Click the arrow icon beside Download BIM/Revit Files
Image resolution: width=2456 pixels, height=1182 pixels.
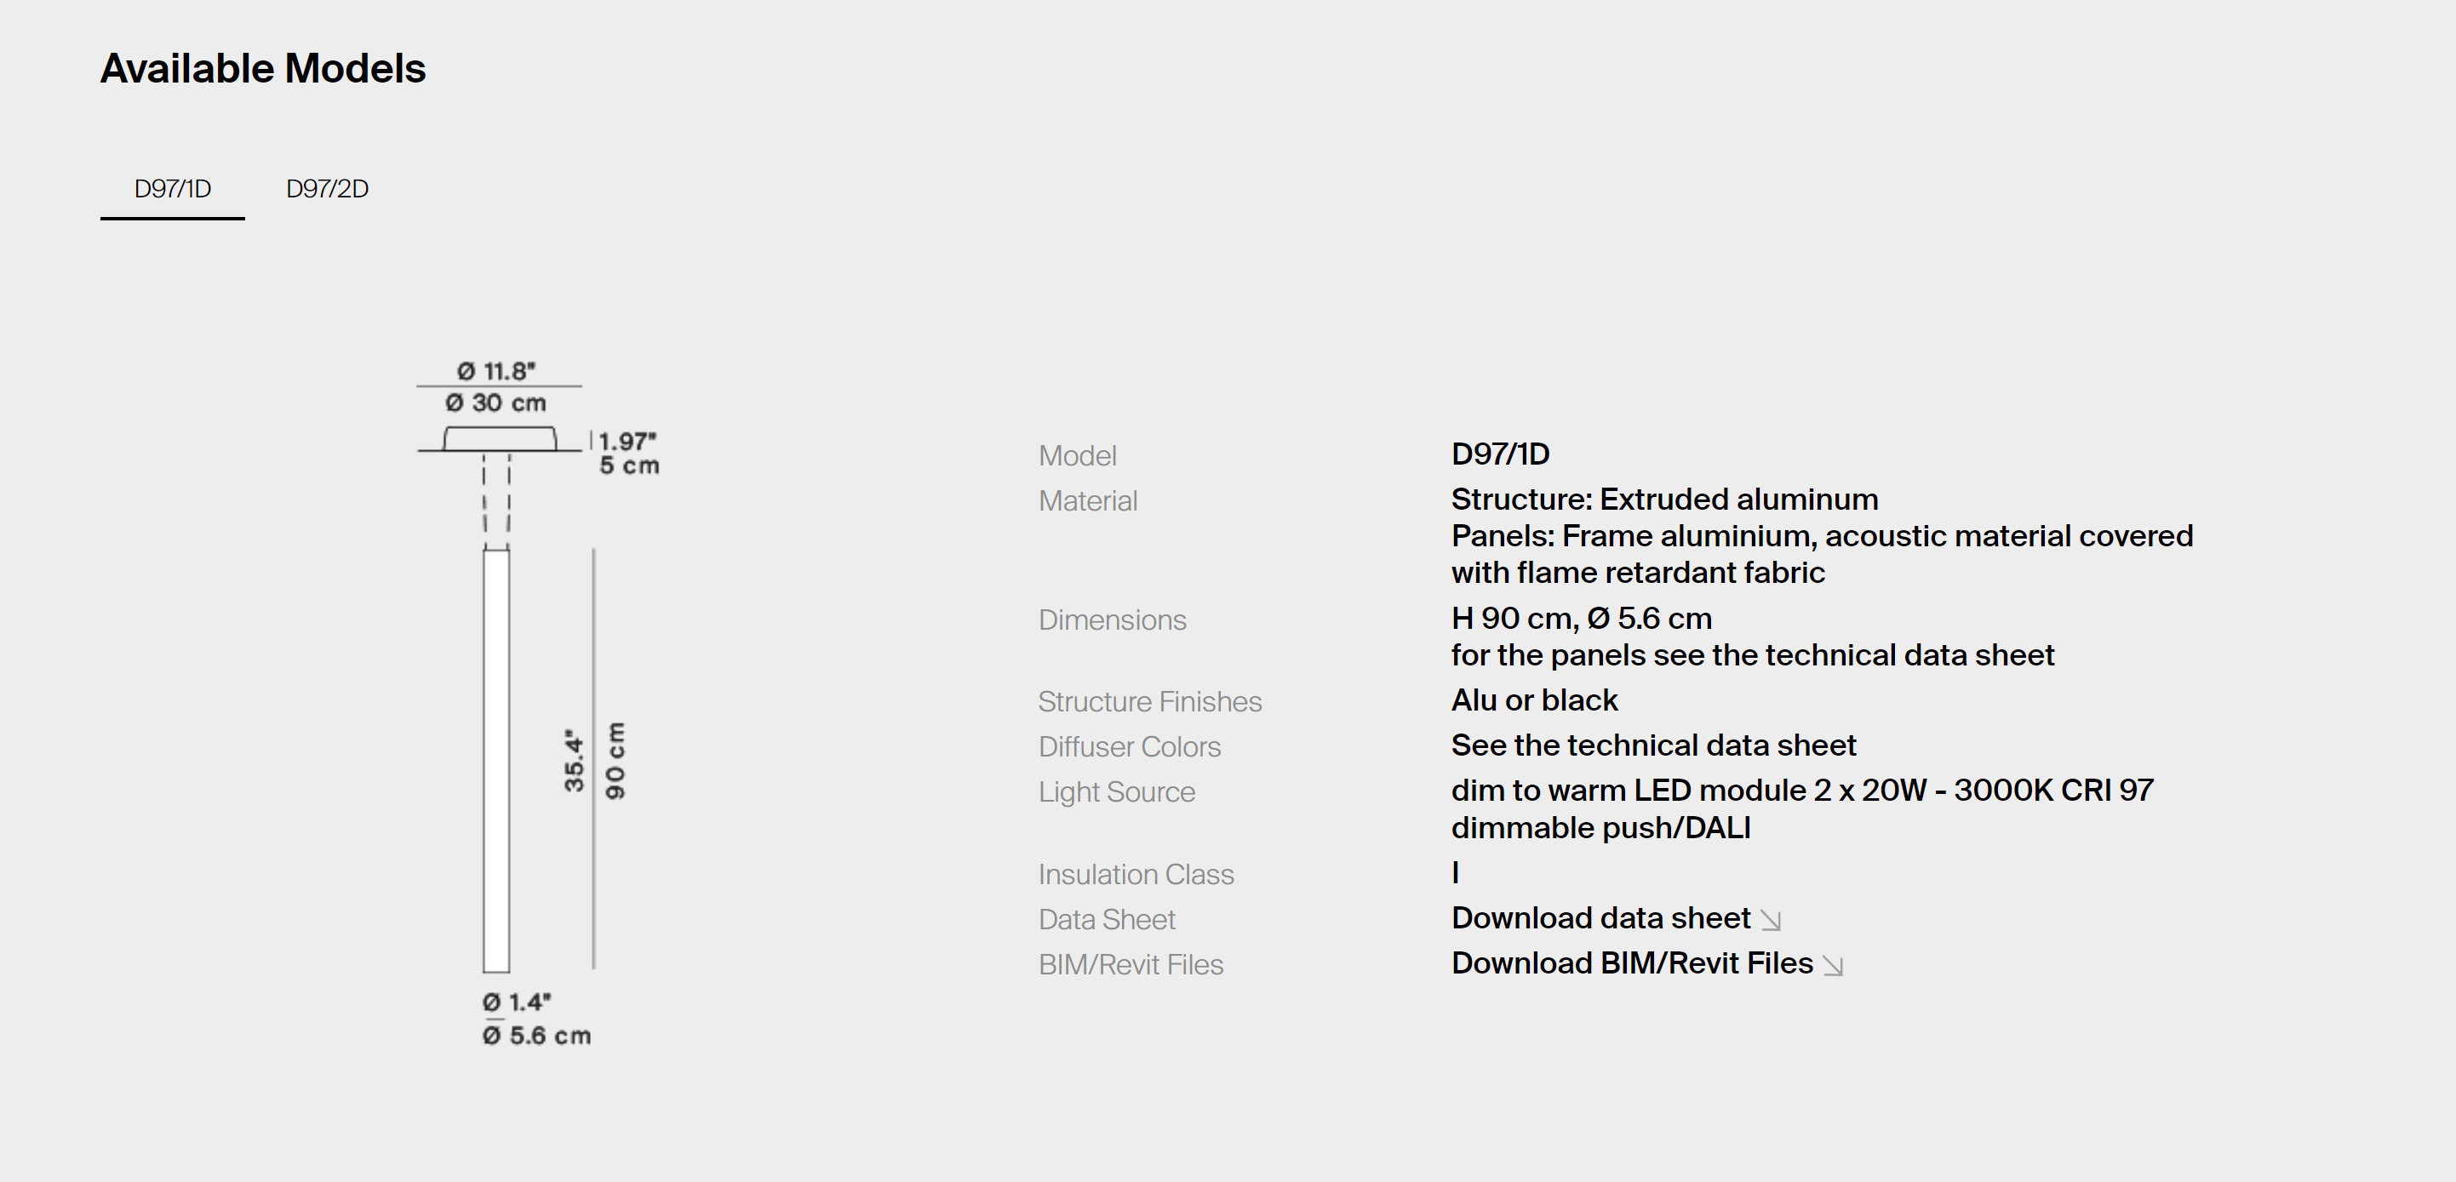coord(1833,966)
